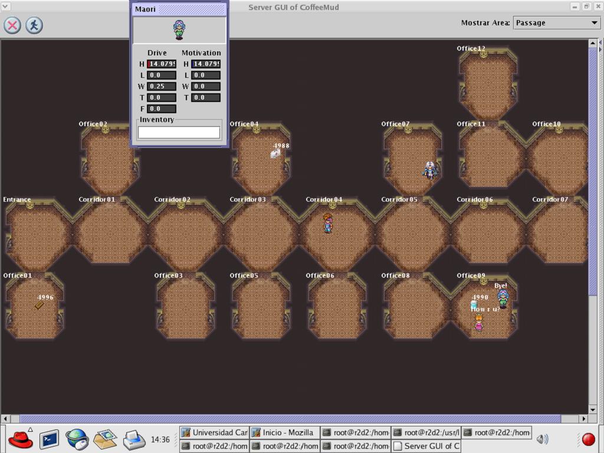Launch the terminal from the panel
The image size is (604, 453).
(50, 439)
